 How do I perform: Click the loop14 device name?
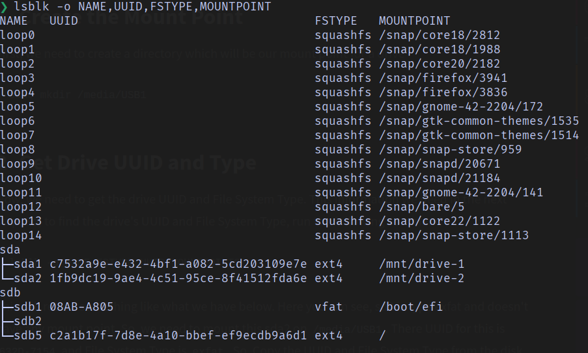coord(21,235)
